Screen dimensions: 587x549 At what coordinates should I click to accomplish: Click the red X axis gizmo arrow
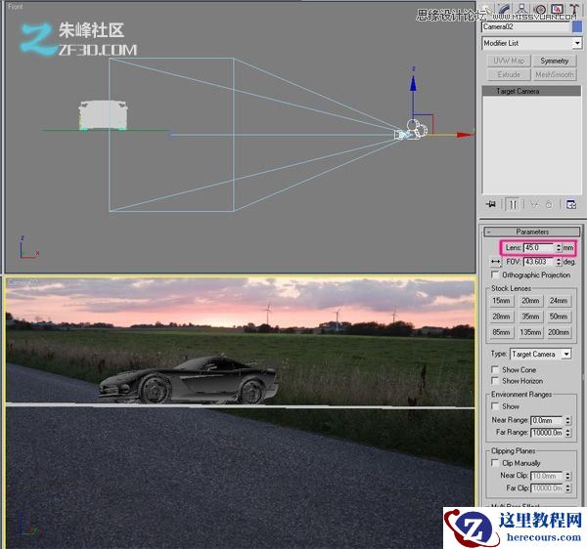point(466,135)
